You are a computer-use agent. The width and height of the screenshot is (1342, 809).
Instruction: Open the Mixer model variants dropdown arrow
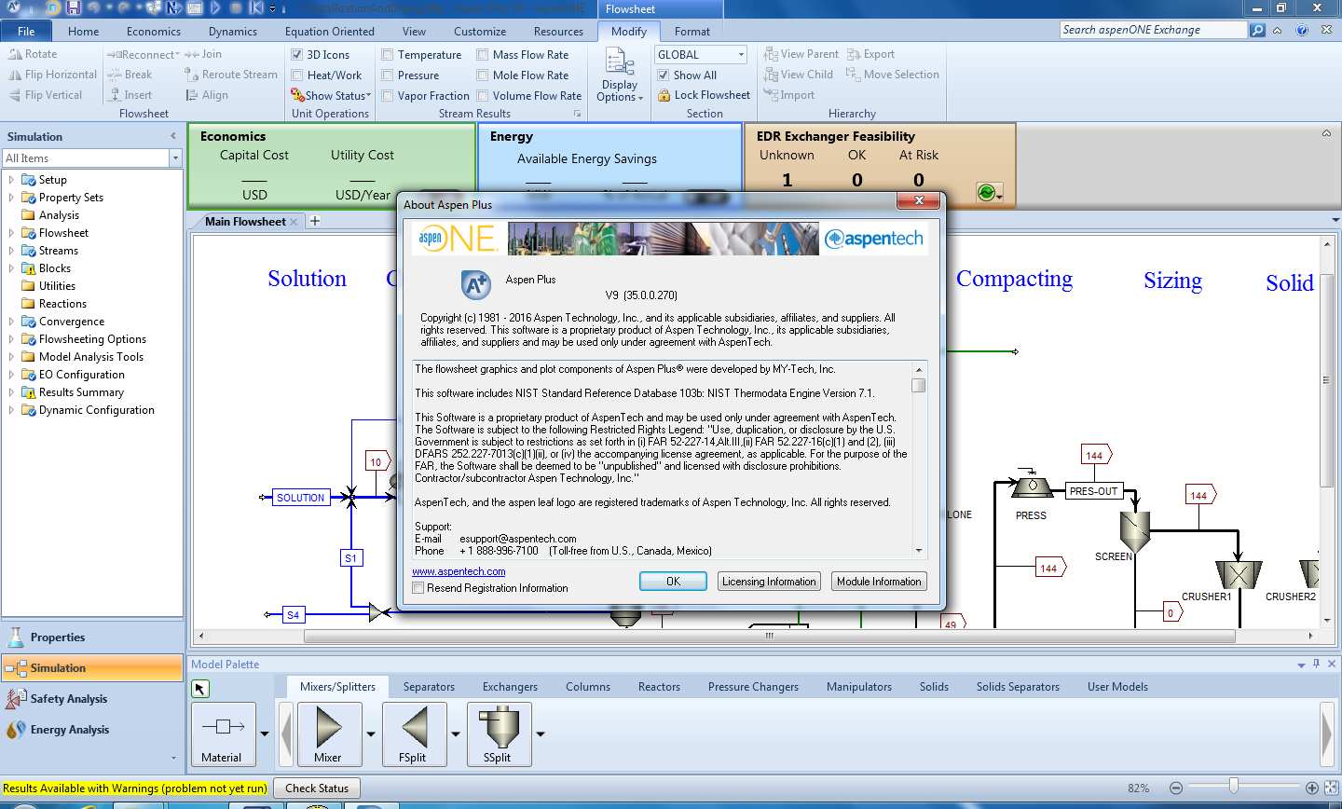tap(371, 734)
